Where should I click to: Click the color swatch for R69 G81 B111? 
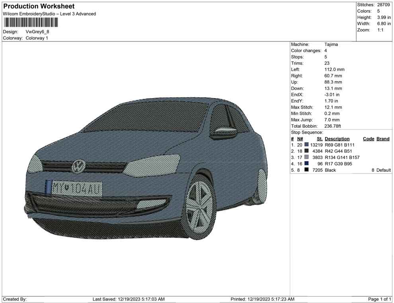click(306, 144)
